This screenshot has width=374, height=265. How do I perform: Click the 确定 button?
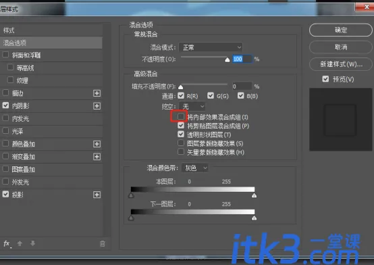tap(341, 30)
